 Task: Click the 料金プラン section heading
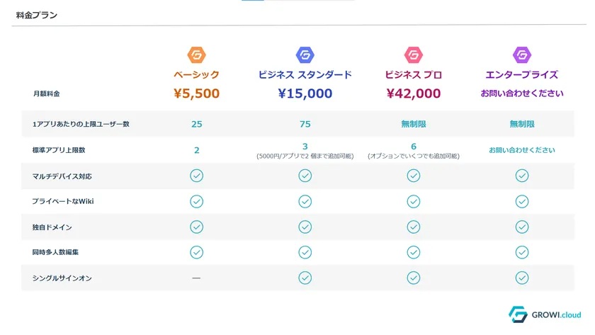tap(37, 15)
